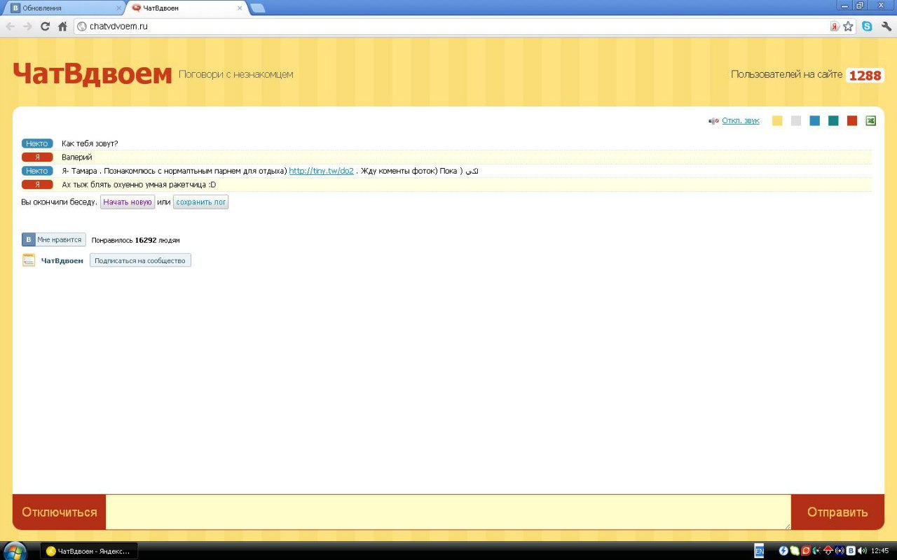This screenshot has width=897, height=560.
Task: Choose the red theme swatch
Action: pos(852,120)
